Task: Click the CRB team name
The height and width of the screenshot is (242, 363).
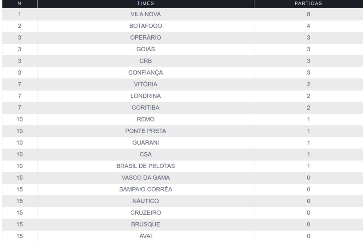Action: click(x=145, y=61)
